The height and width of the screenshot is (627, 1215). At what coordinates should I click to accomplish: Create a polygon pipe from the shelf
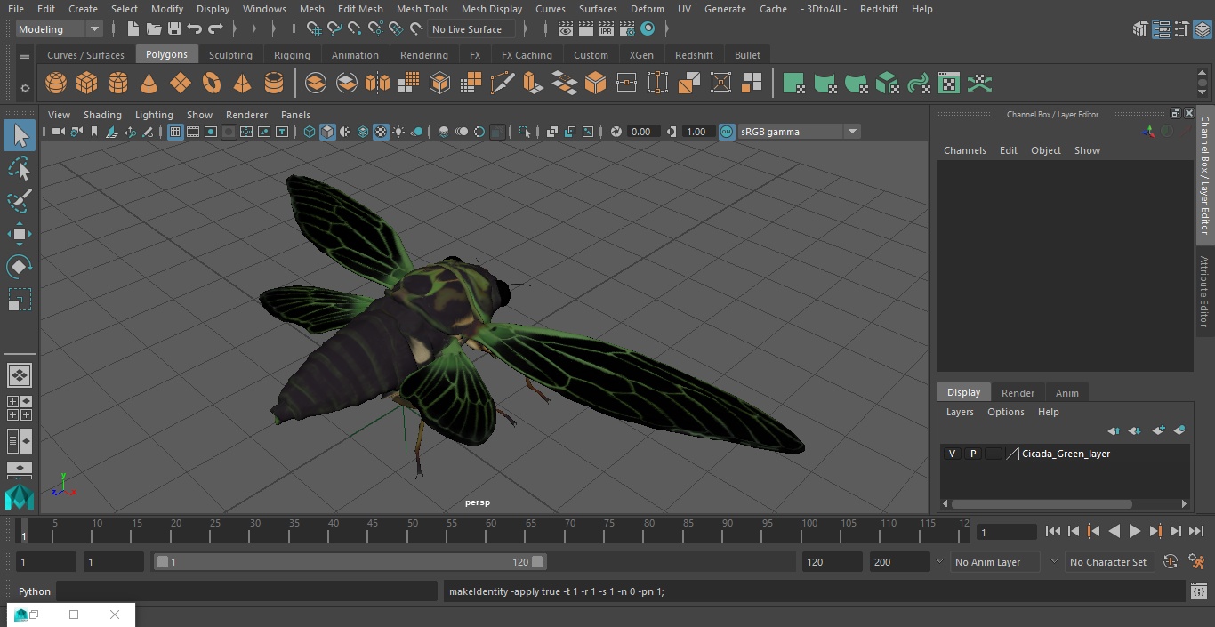coord(273,84)
